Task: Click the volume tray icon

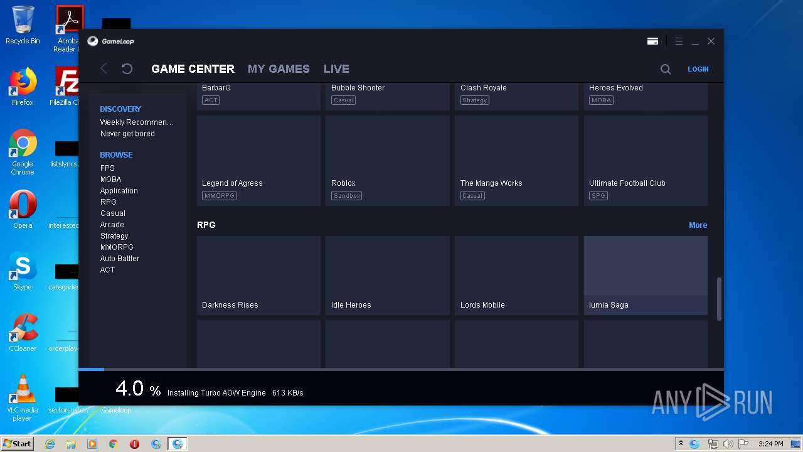Action: [728, 444]
